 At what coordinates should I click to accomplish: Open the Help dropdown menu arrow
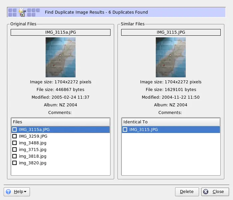tap(25, 192)
